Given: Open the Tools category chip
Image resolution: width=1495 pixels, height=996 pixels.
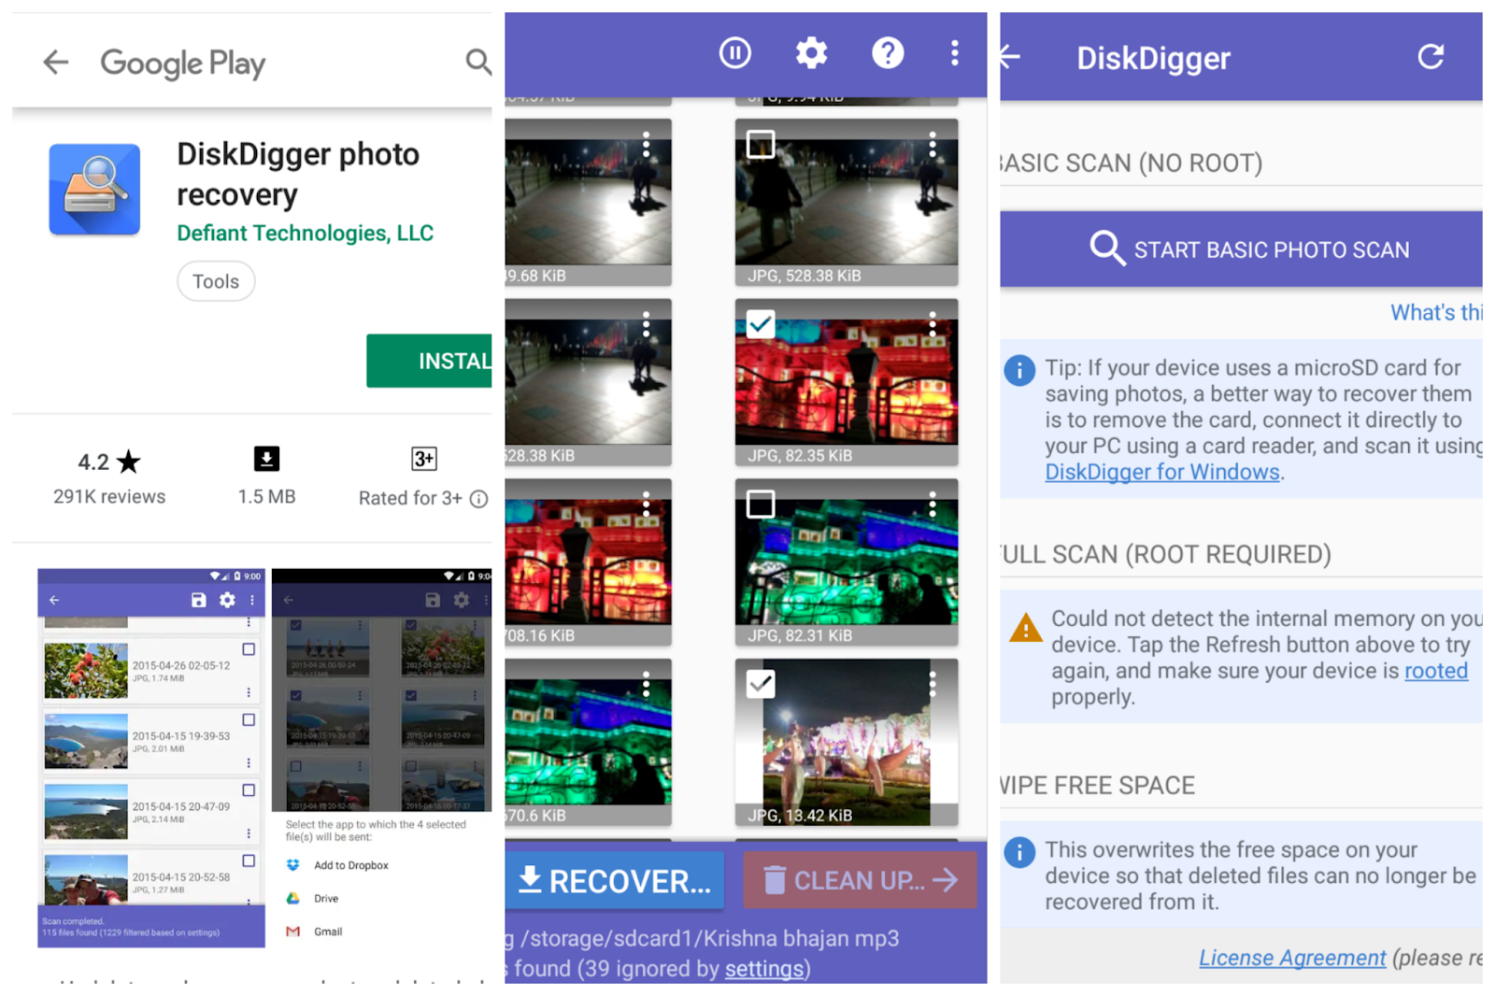Looking at the screenshot, I should click(x=216, y=281).
